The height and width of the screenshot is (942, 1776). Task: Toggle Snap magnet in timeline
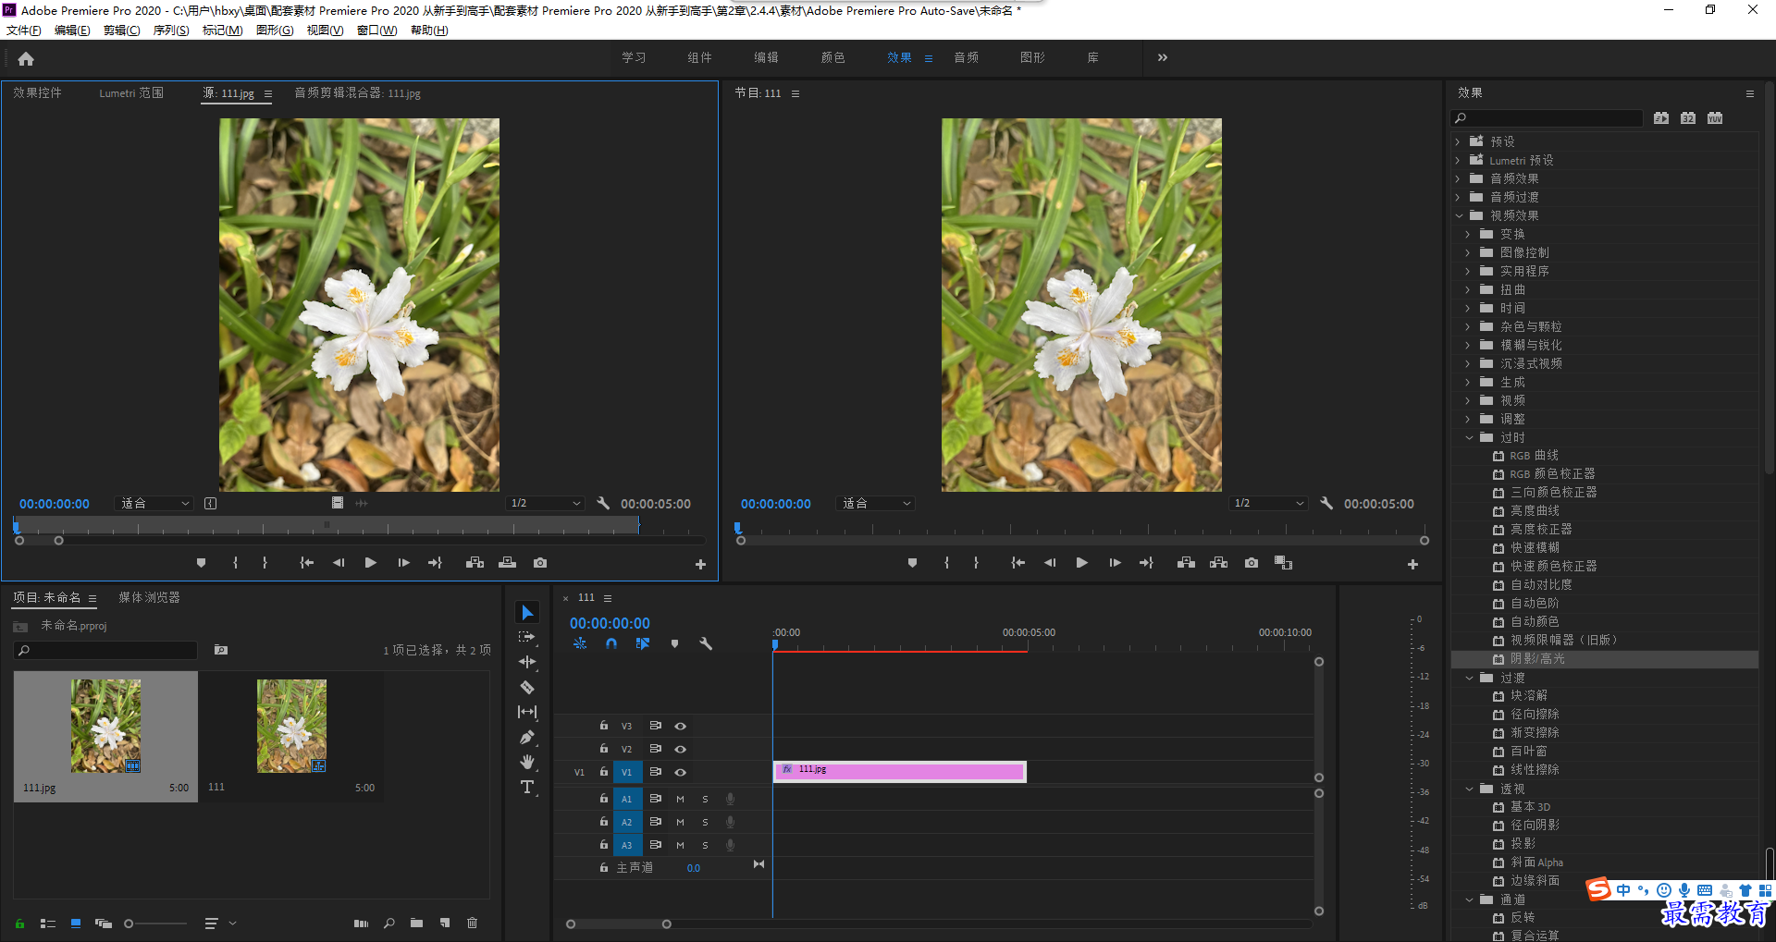[x=611, y=643]
